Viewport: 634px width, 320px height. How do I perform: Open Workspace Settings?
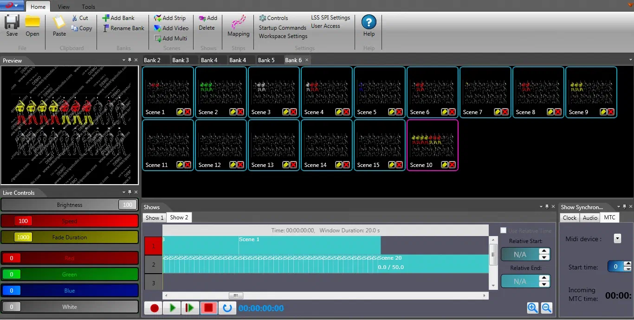(x=283, y=36)
